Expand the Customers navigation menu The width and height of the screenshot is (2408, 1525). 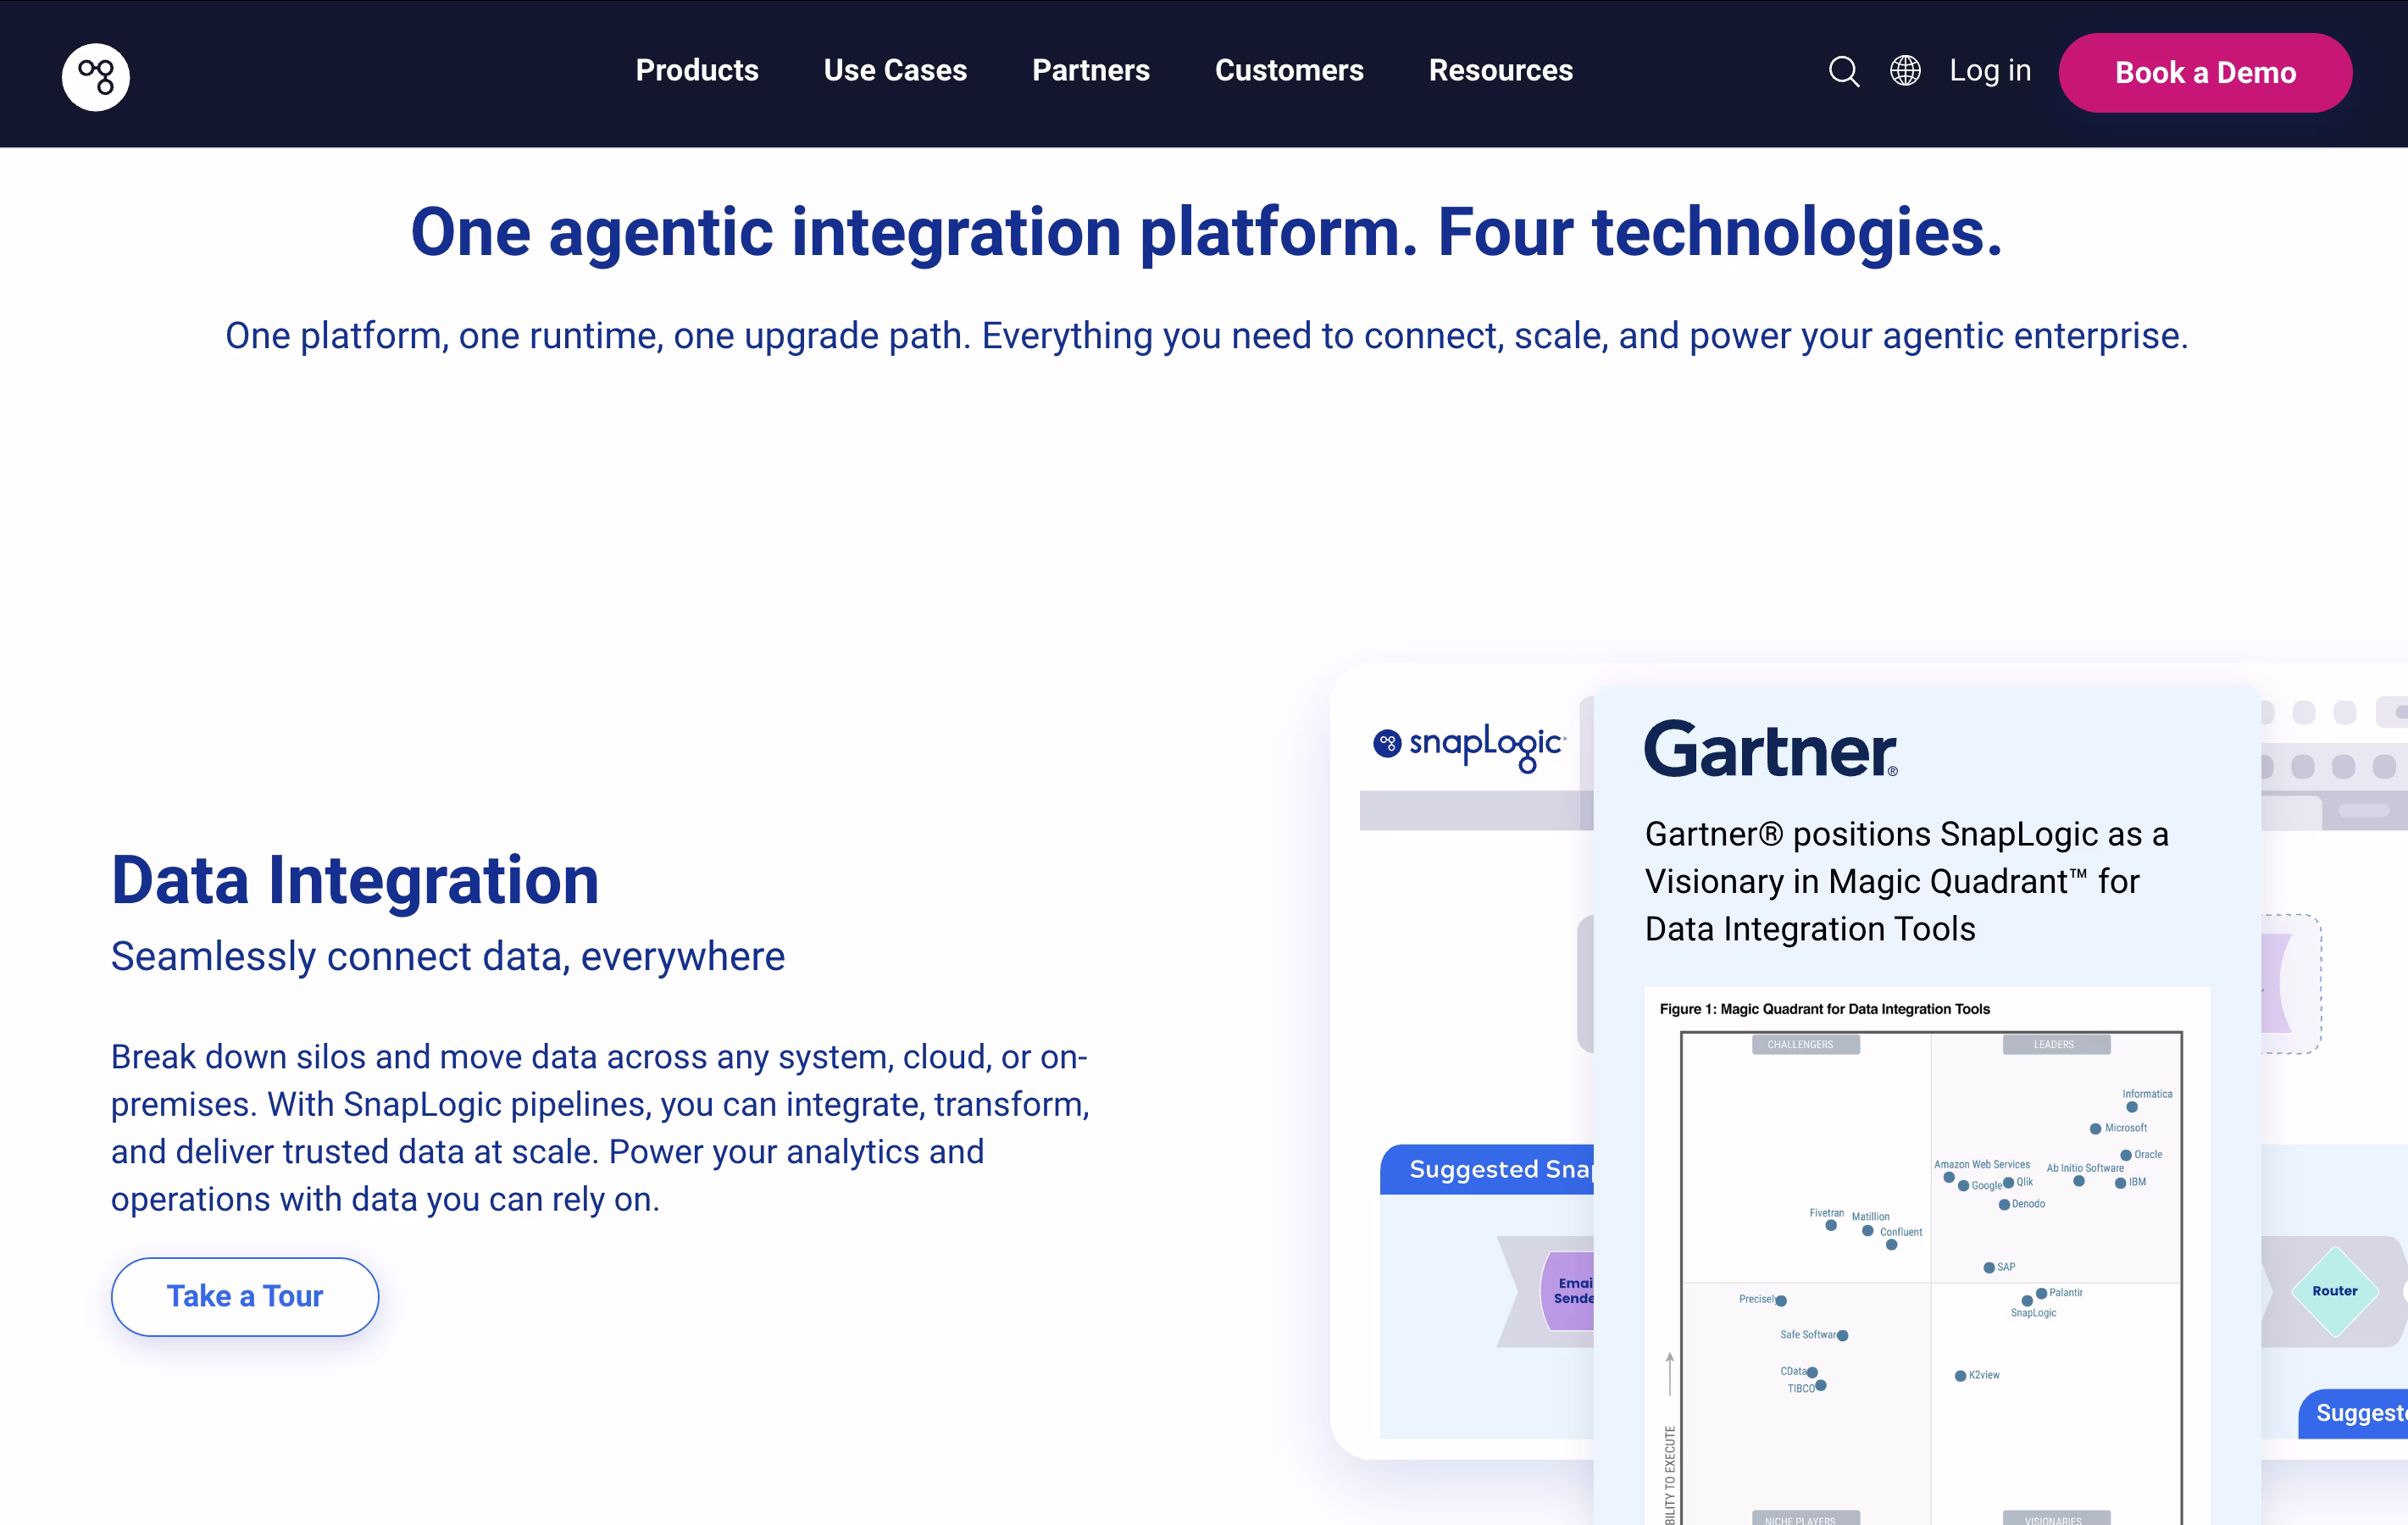point(1288,71)
